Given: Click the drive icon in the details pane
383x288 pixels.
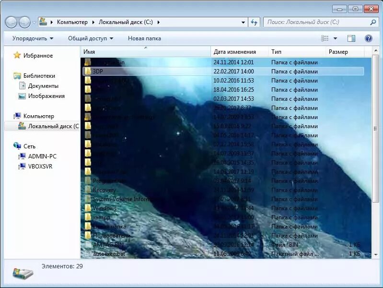Looking at the screenshot, I should pos(23,273).
